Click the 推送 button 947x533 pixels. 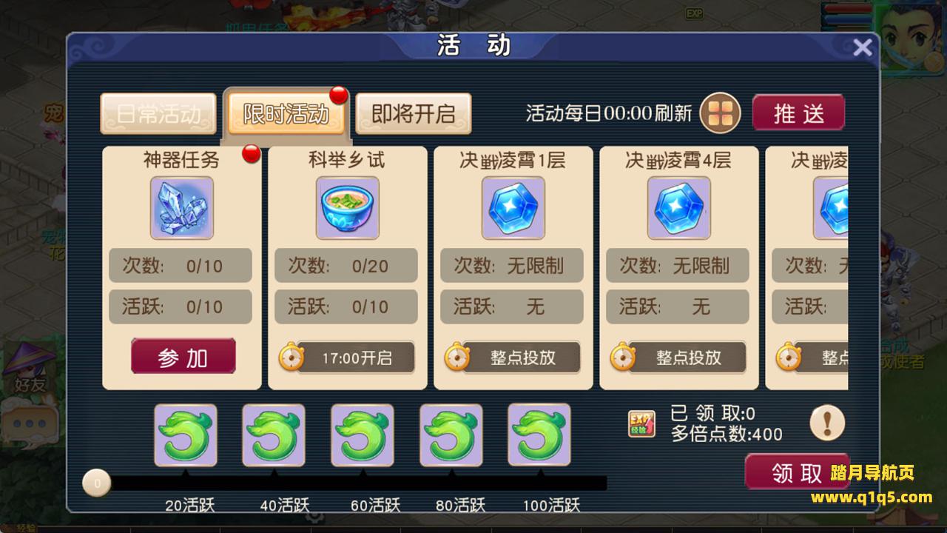click(799, 113)
